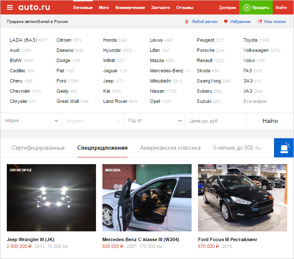Screen dimensions: 294x259
Task: Click the Audi brand link
Action: click(x=14, y=50)
